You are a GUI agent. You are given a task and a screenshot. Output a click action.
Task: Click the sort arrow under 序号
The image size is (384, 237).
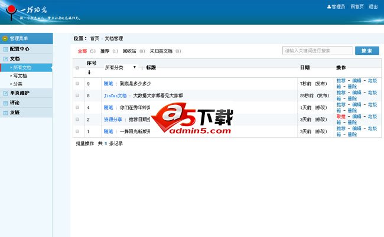coord(89,73)
